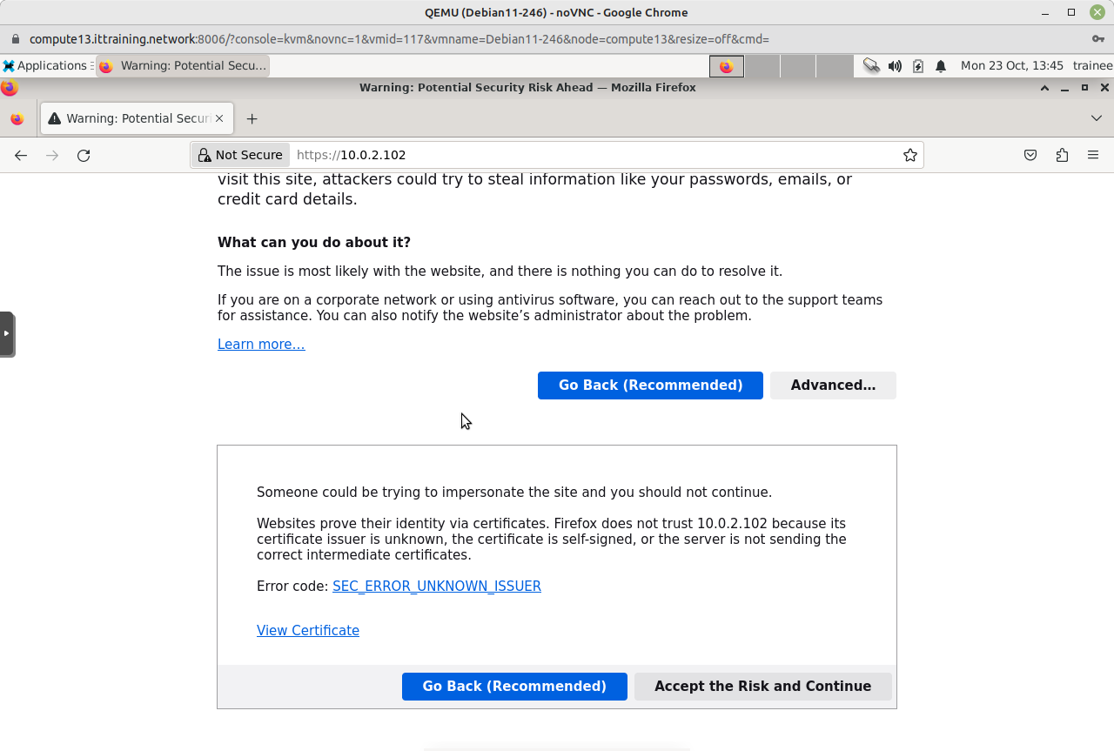Viewport: 1114px width, 751px height.
Task: Click Go Back (Recommended) beside Advanced…
Action: 650,386
